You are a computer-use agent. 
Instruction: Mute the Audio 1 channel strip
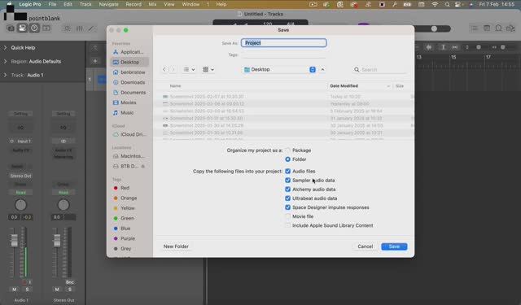(15, 290)
